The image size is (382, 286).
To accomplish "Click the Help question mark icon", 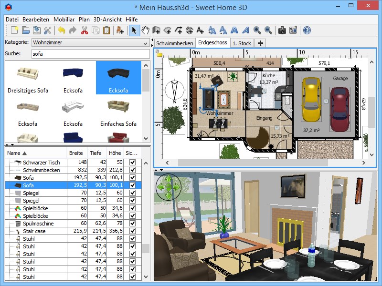I will pyautogui.click(x=307, y=31).
